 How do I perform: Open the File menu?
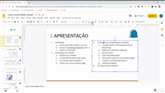[x=9, y=18]
